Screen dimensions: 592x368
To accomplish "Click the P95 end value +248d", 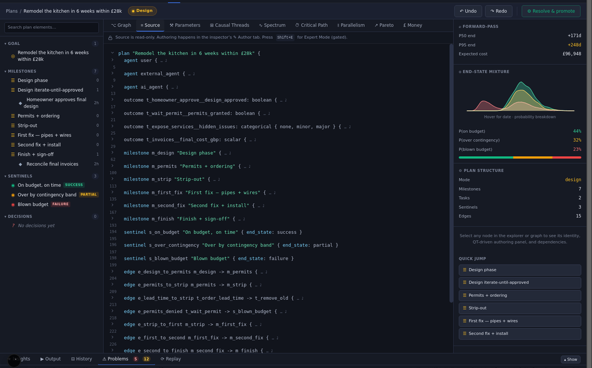I will 574,45.
